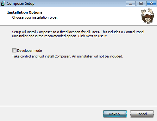Click 'uninstaller and is the recommended option' text
Viewport: 157px width, 121px height.
point(45,36)
